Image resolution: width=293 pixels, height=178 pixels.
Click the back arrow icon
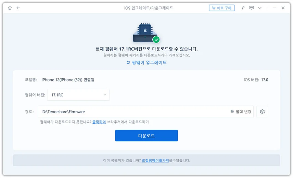tap(18, 8)
